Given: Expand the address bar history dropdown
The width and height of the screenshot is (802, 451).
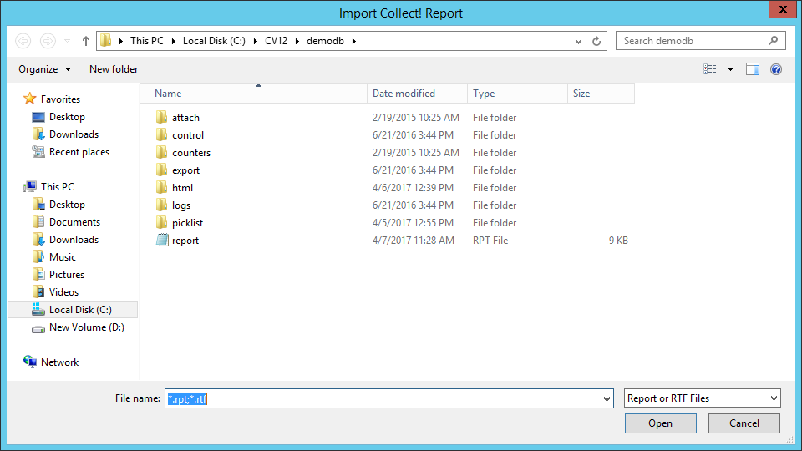Looking at the screenshot, I should [x=578, y=42].
